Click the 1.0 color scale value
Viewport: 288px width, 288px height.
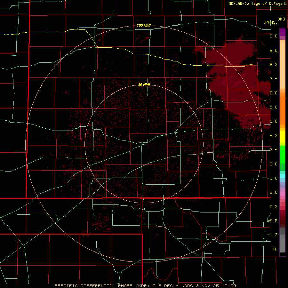point(274,192)
